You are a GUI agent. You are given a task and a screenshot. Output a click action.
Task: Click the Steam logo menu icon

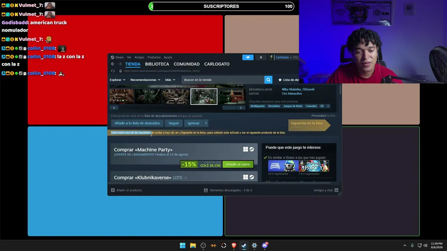(x=112, y=58)
